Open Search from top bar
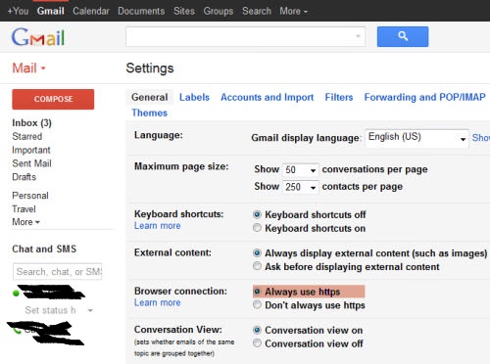This screenshot has width=490, height=364. click(x=257, y=11)
